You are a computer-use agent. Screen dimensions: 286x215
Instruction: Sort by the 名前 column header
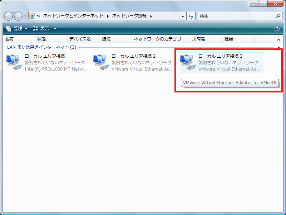pos(10,39)
